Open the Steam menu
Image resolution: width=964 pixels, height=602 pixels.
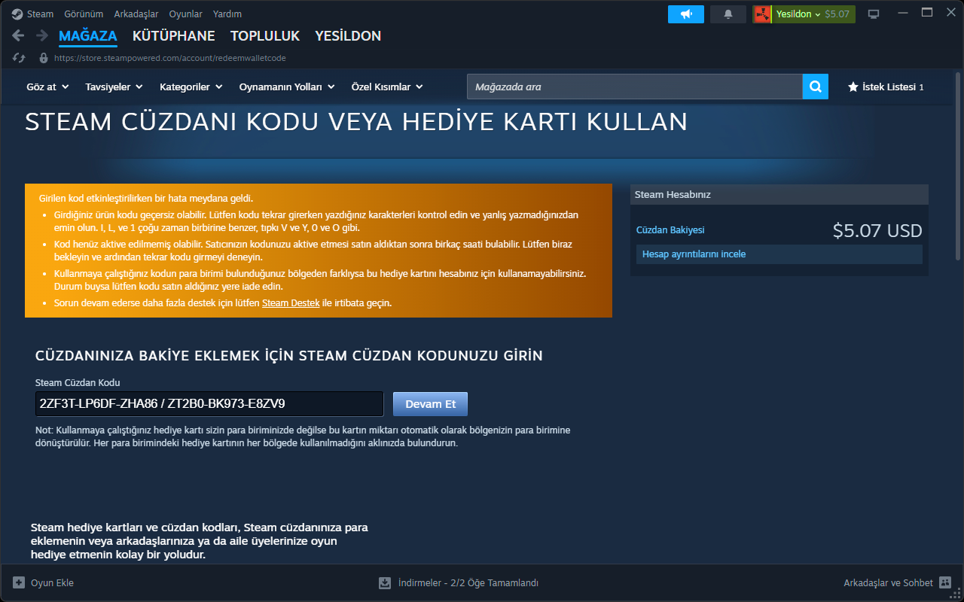[x=41, y=14]
